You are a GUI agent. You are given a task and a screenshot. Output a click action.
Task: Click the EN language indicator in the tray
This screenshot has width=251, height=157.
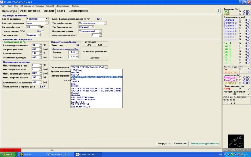pos(220,154)
